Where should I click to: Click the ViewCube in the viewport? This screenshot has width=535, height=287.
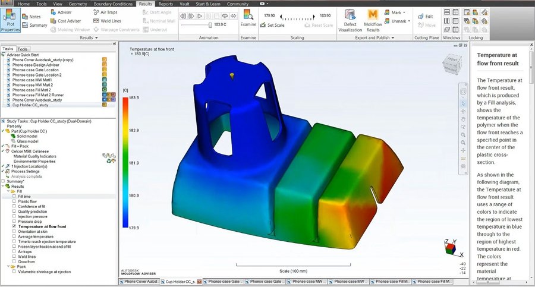(452, 64)
